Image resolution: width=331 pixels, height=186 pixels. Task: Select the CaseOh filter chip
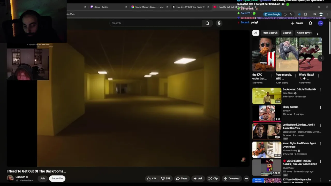click(x=287, y=33)
